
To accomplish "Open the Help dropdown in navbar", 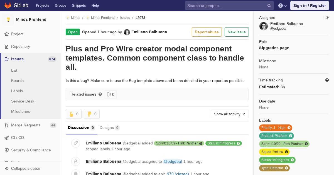I will 283,6.
